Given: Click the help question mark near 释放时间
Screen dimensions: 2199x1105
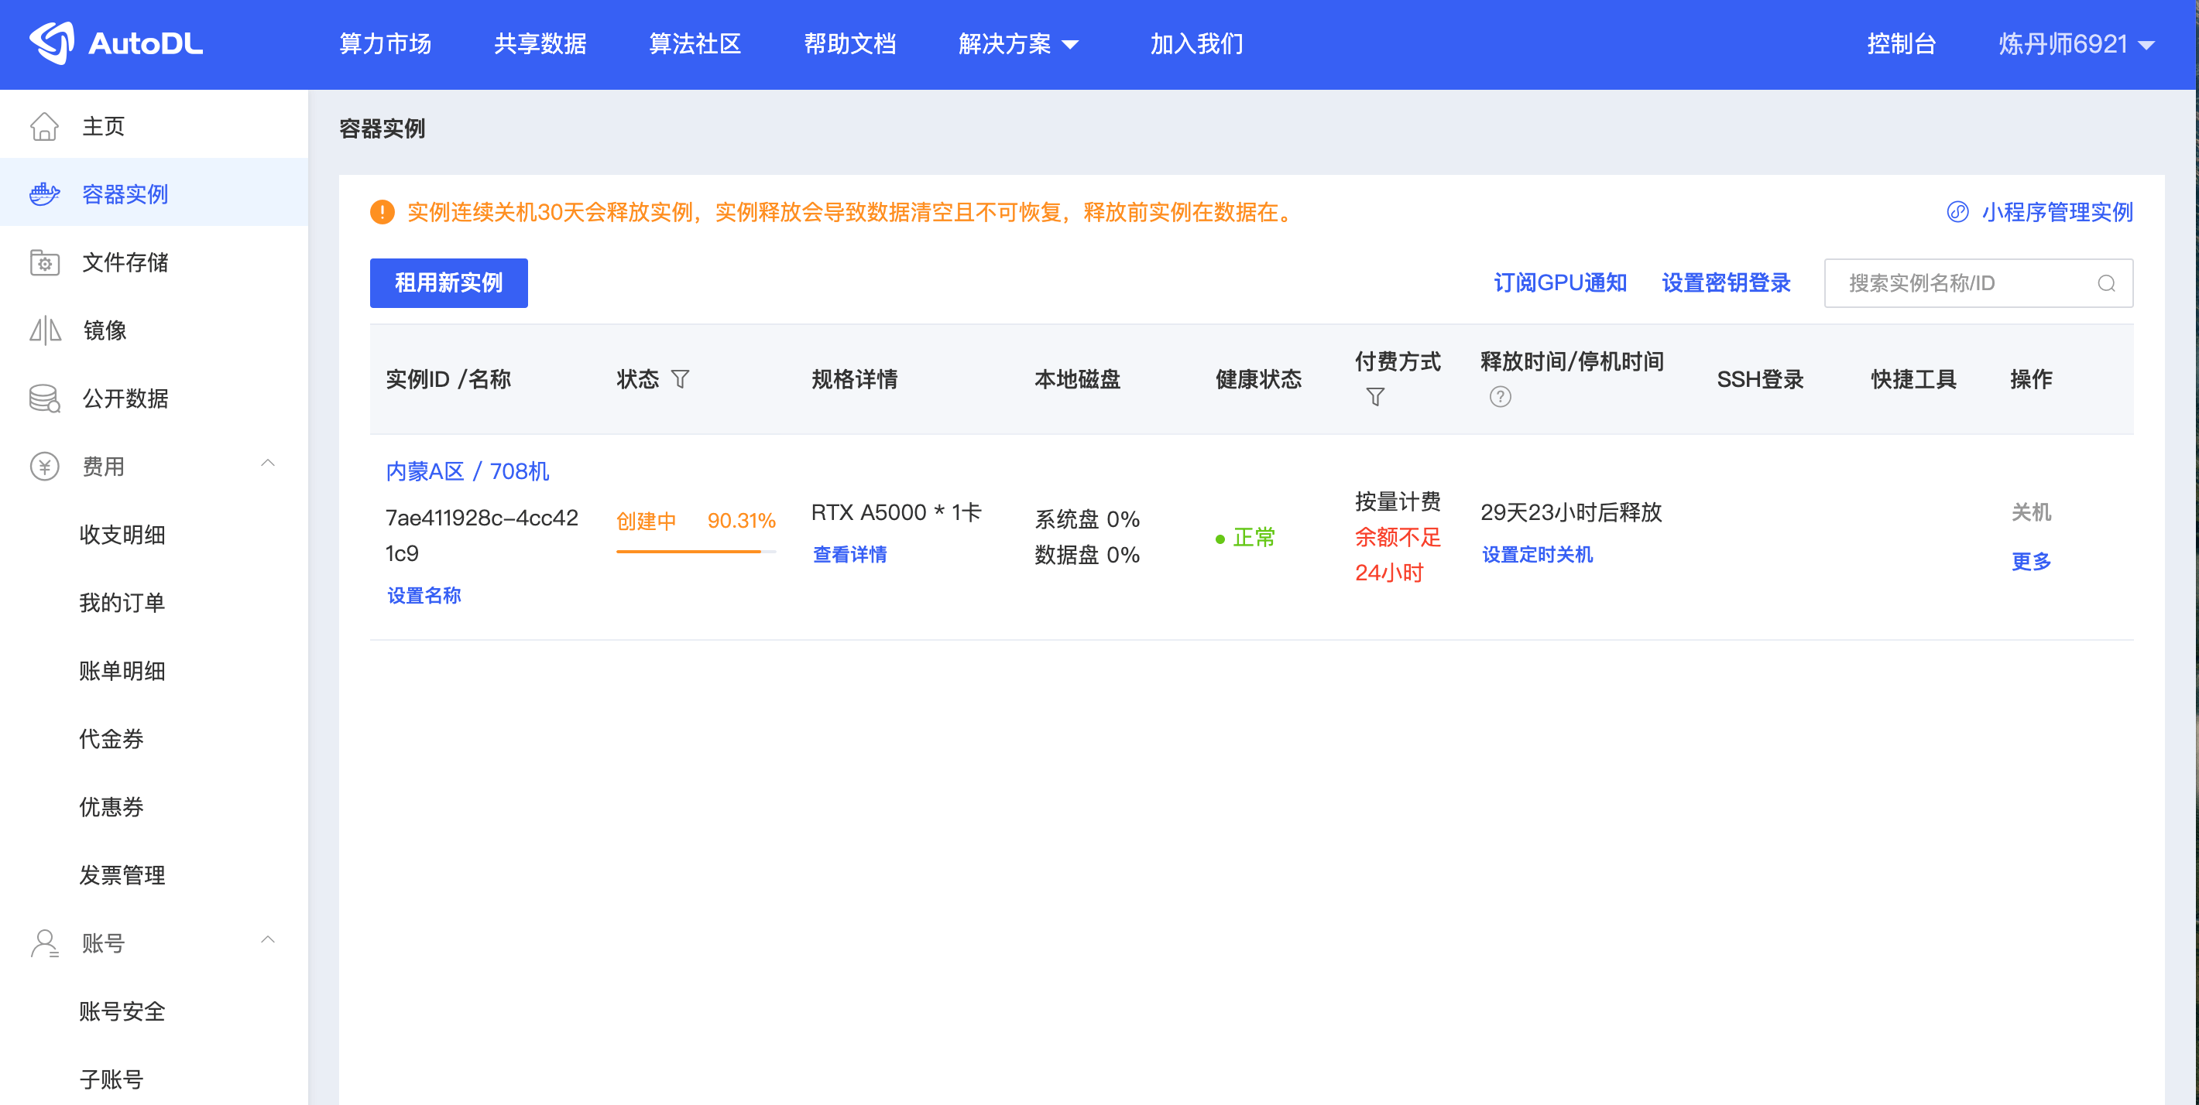Looking at the screenshot, I should point(1500,397).
